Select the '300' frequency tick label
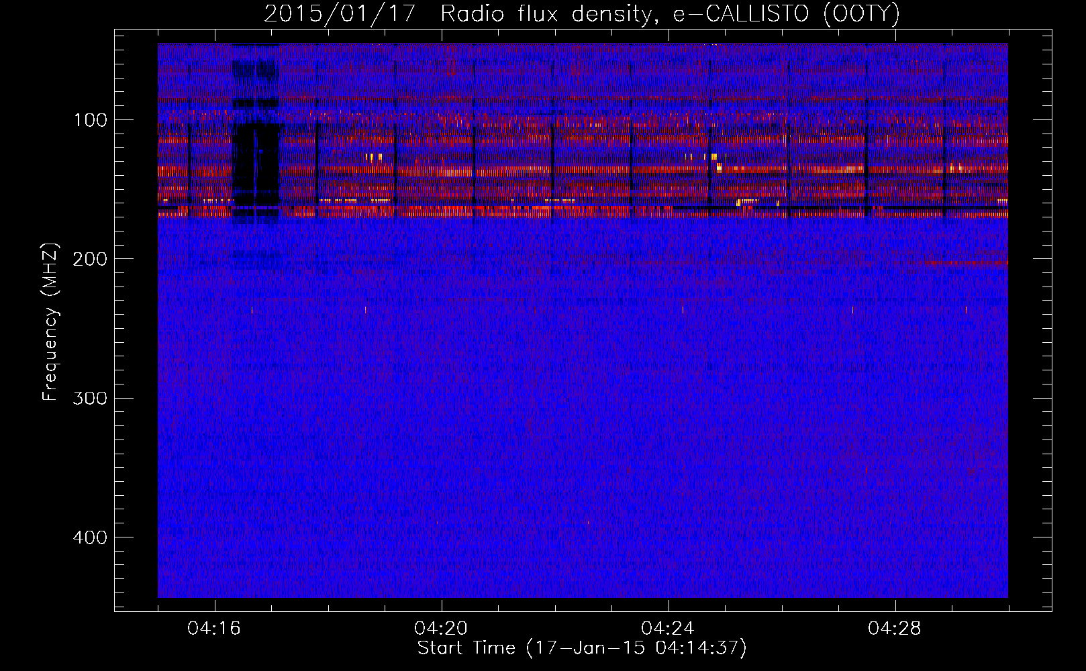1086x671 pixels. [90, 398]
